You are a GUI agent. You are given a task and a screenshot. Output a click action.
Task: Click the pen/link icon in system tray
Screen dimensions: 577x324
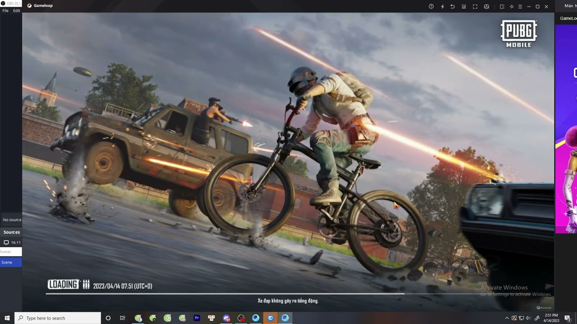coord(536,318)
